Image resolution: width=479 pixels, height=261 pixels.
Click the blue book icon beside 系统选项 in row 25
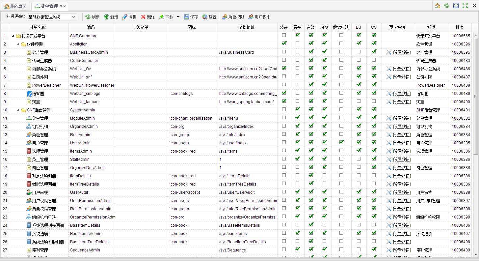coord(29,233)
